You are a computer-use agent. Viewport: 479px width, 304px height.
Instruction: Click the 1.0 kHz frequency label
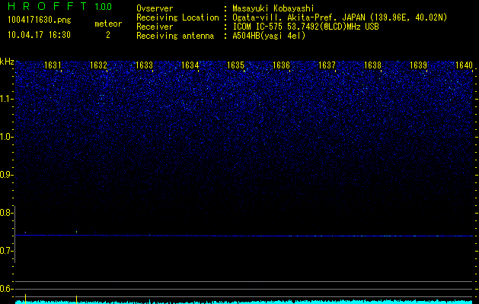coord(7,137)
